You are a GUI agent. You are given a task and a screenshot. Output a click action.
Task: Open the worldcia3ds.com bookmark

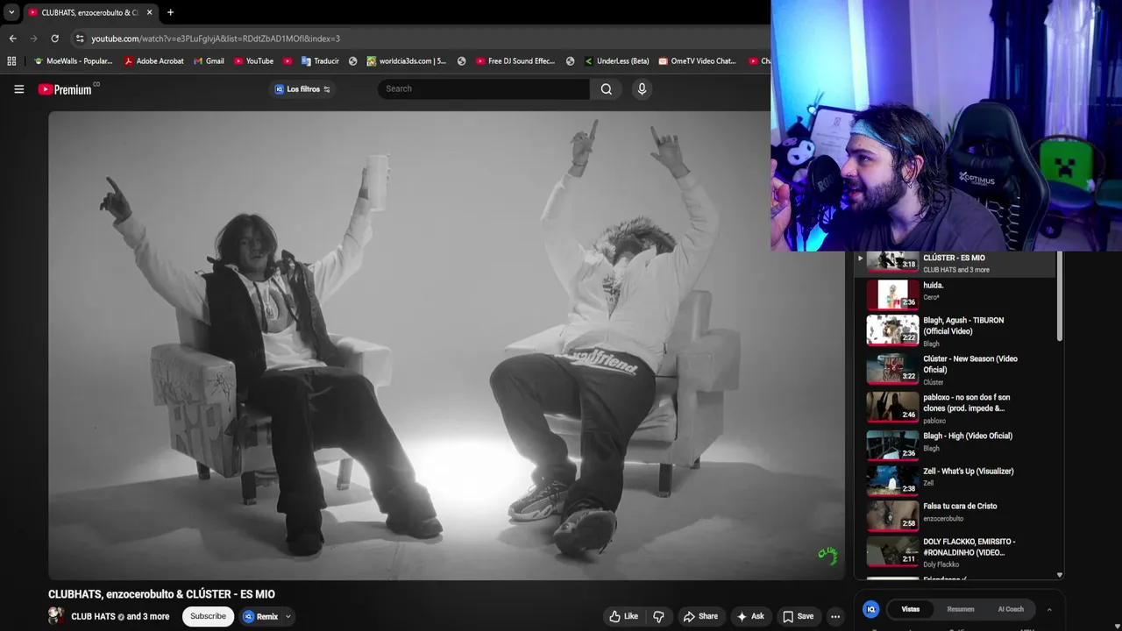(x=407, y=61)
